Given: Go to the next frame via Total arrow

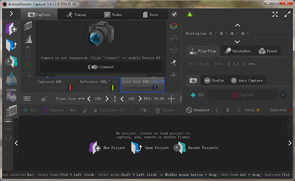Looking at the screenshot, I should 238,110.
